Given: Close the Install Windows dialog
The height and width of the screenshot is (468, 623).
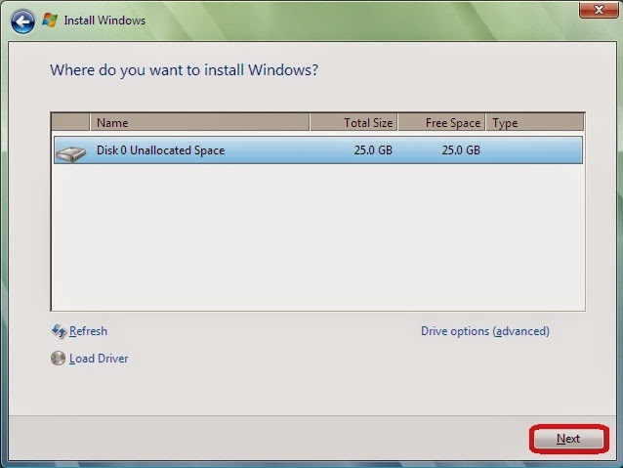Looking at the screenshot, I should click(x=599, y=10).
